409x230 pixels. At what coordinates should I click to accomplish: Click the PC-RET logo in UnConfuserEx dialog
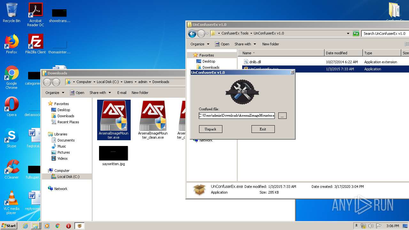click(x=242, y=92)
